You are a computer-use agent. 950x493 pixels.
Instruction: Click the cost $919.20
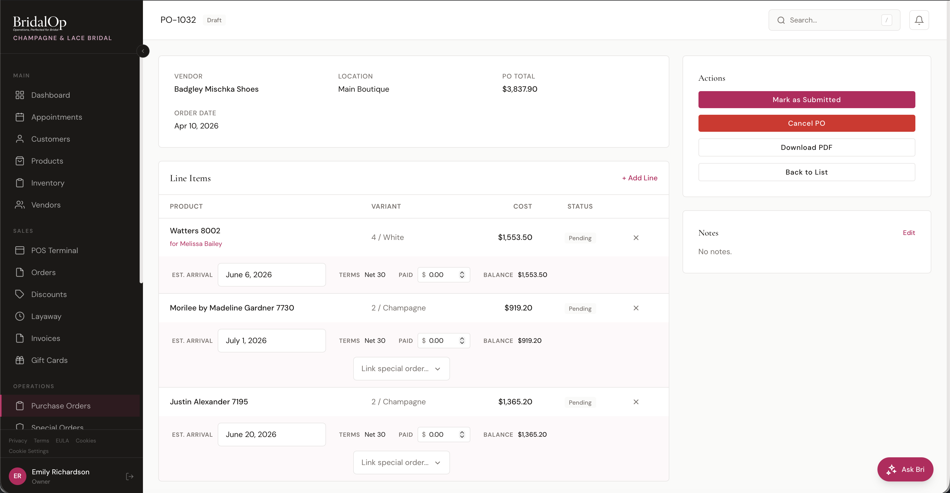point(518,308)
